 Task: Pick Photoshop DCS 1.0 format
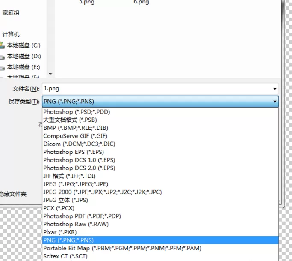click(160, 160)
